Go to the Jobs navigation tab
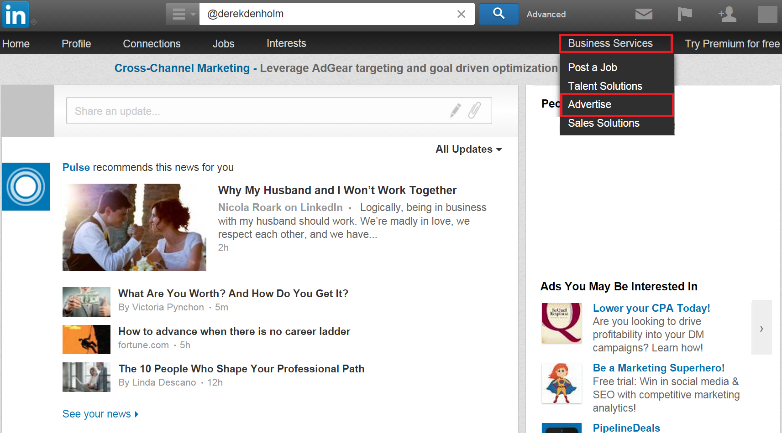The height and width of the screenshot is (433, 782). (x=223, y=43)
